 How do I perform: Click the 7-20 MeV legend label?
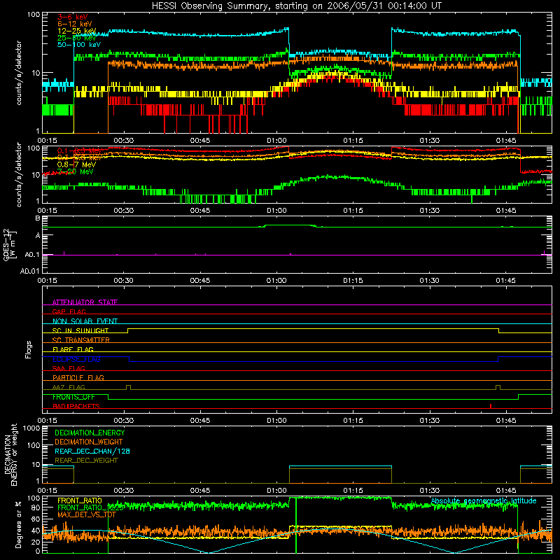click(x=75, y=171)
